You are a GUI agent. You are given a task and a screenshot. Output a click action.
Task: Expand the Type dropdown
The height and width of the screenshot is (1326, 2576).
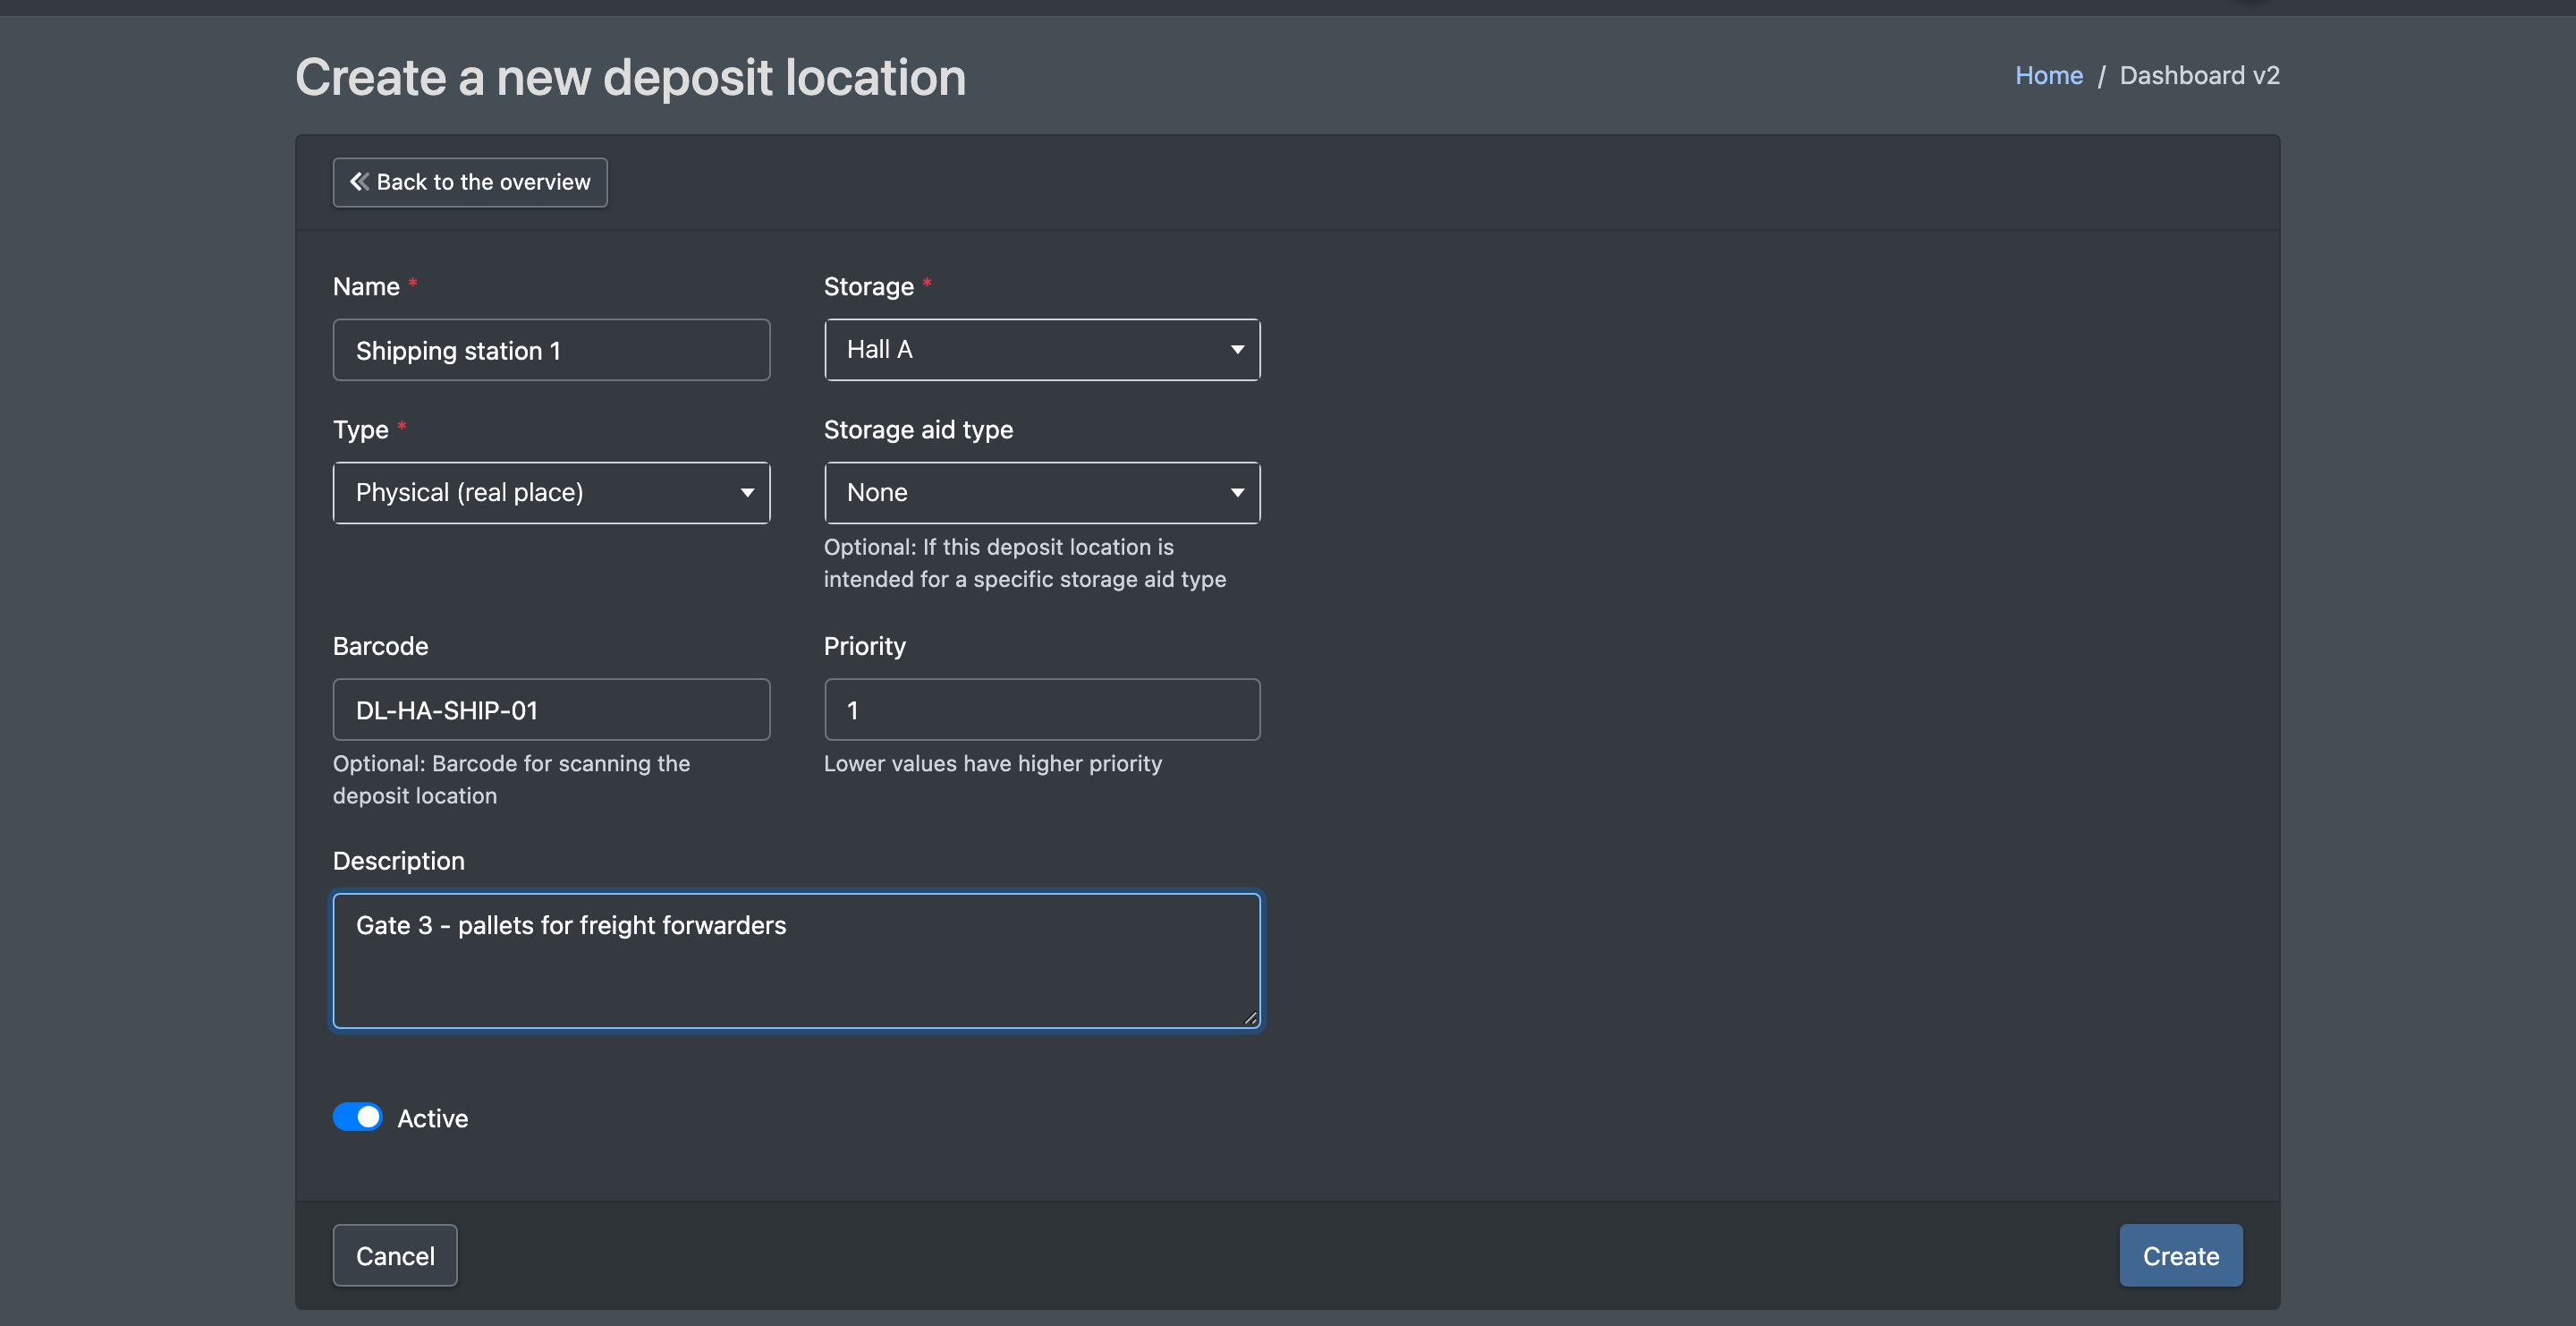coord(551,493)
